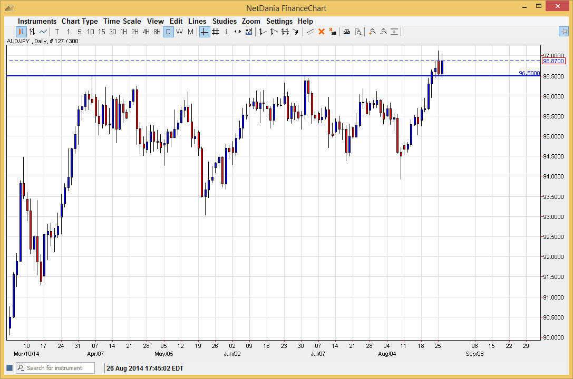Expand the Chart Type menu
Screen dimensions: 573x379
coord(80,21)
